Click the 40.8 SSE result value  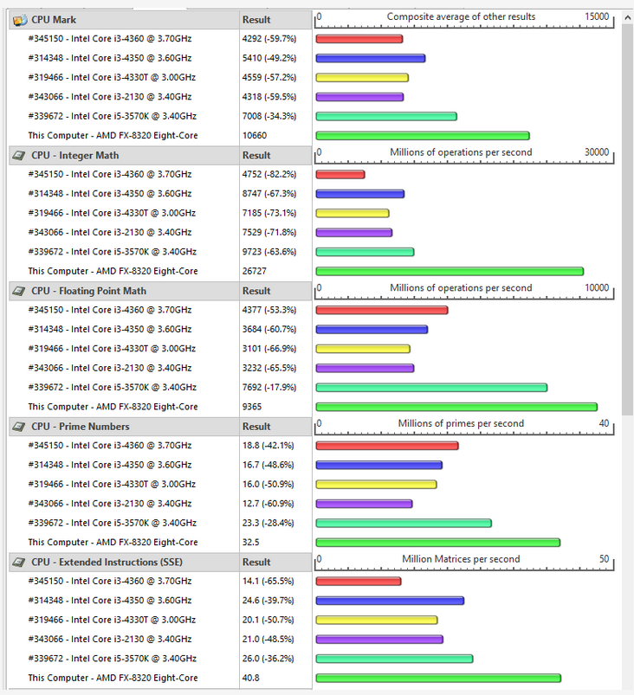(x=250, y=679)
